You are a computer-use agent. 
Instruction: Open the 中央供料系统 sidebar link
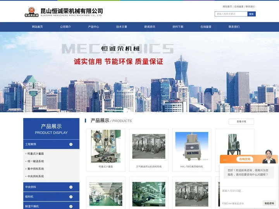[x=36, y=176]
